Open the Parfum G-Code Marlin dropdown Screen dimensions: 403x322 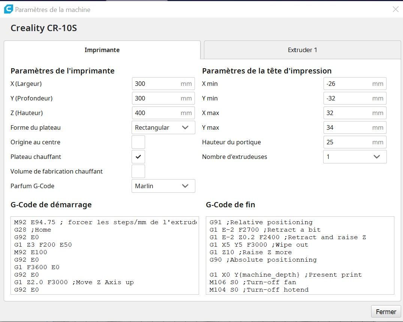pyautogui.click(x=163, y=186)
